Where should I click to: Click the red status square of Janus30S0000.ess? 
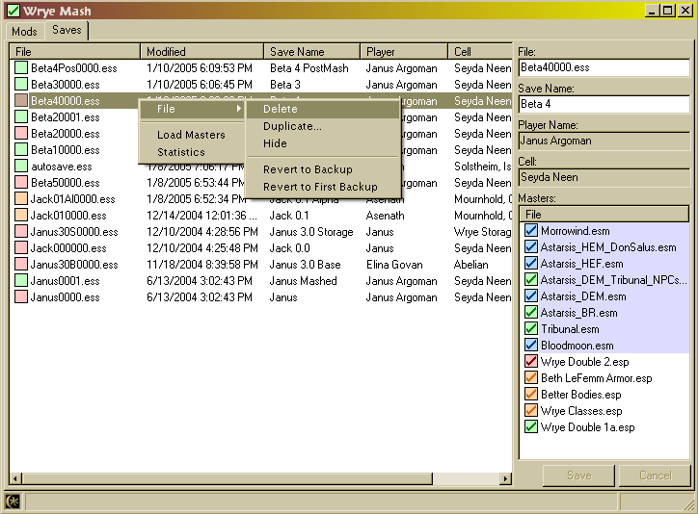21,231
